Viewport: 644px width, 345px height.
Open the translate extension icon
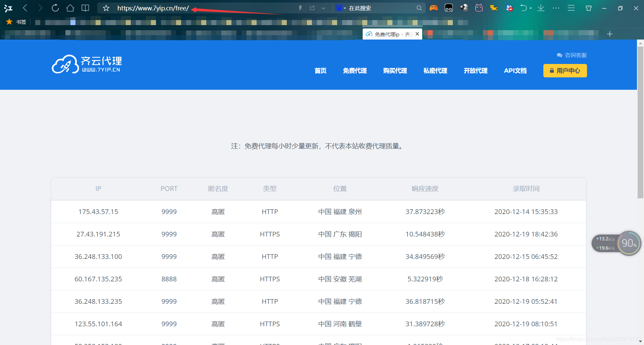point(509,8)
